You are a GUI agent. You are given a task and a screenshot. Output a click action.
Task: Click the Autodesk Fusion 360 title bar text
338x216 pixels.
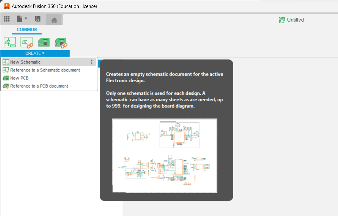54,6
